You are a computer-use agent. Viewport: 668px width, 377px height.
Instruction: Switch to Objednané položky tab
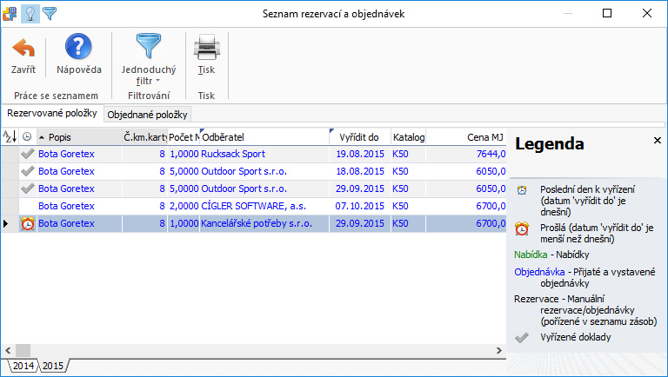pos(147,115)
